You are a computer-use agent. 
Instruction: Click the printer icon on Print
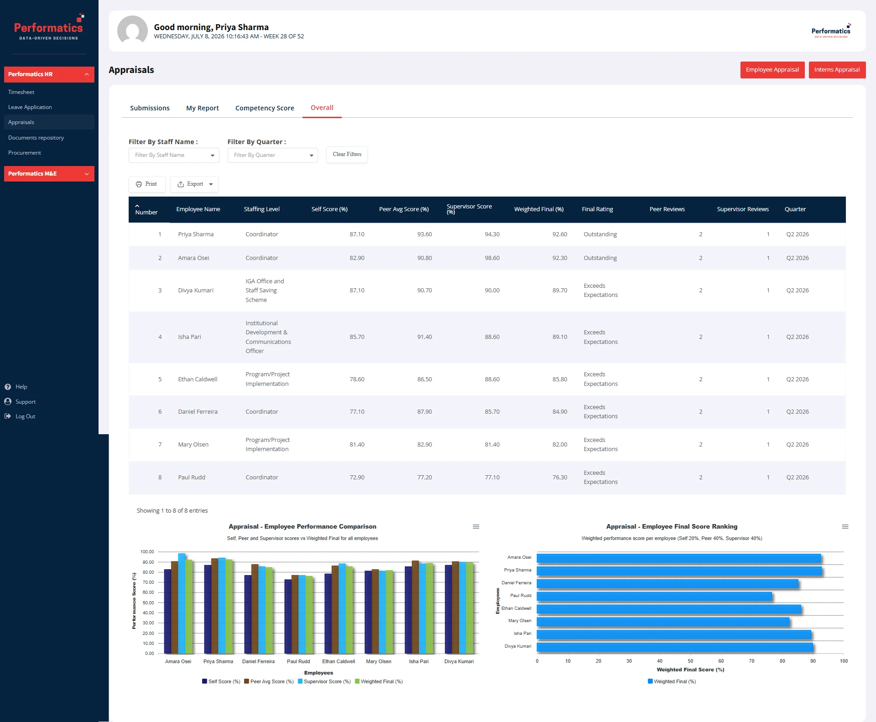click(x=139, y=184)
